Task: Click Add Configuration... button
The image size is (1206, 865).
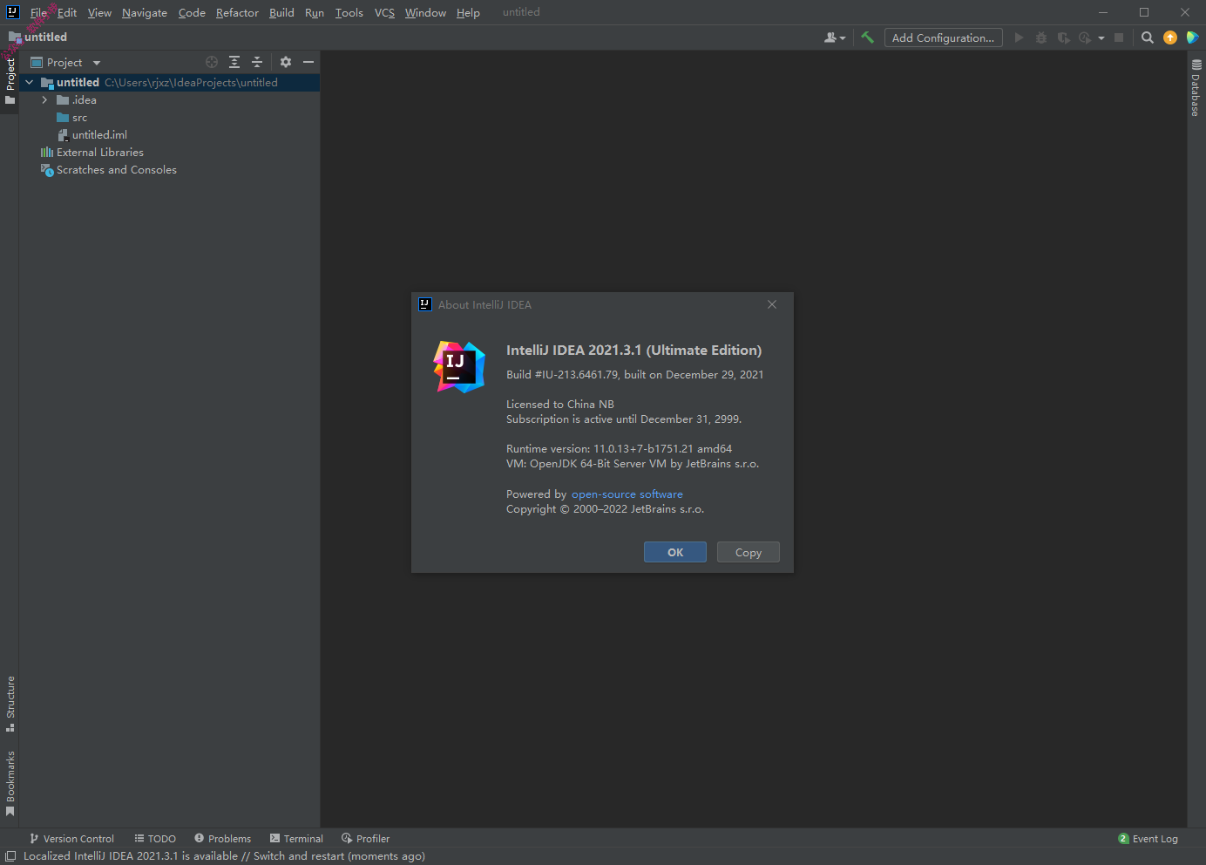Action: [x=943, y=37]
